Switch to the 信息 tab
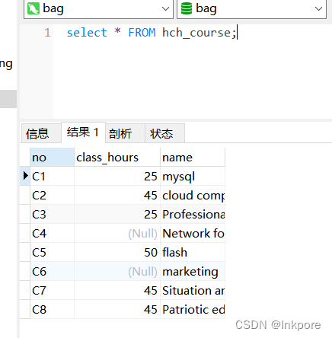Viewport: 332px width, 338px height. coord(41,133)
